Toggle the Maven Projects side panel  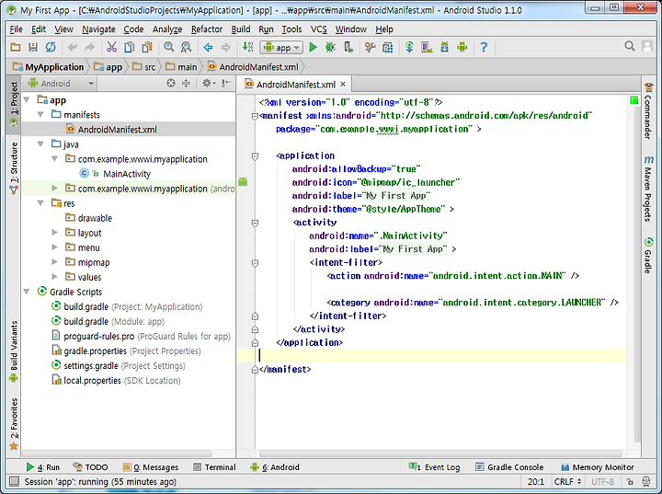pyautogui.click(x=648, y=189)
